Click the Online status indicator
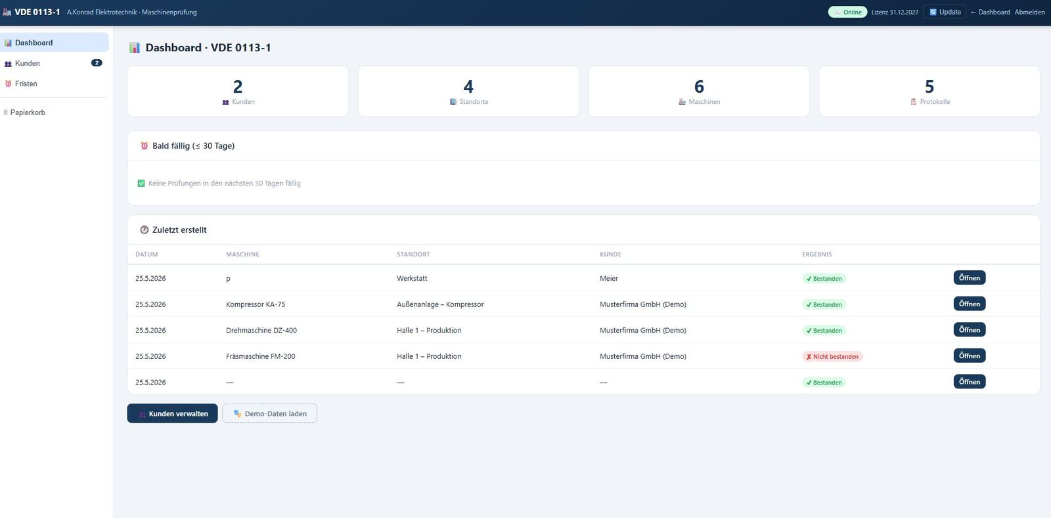Viewport: 1051px width, 518px height. (x=847, y=12)
